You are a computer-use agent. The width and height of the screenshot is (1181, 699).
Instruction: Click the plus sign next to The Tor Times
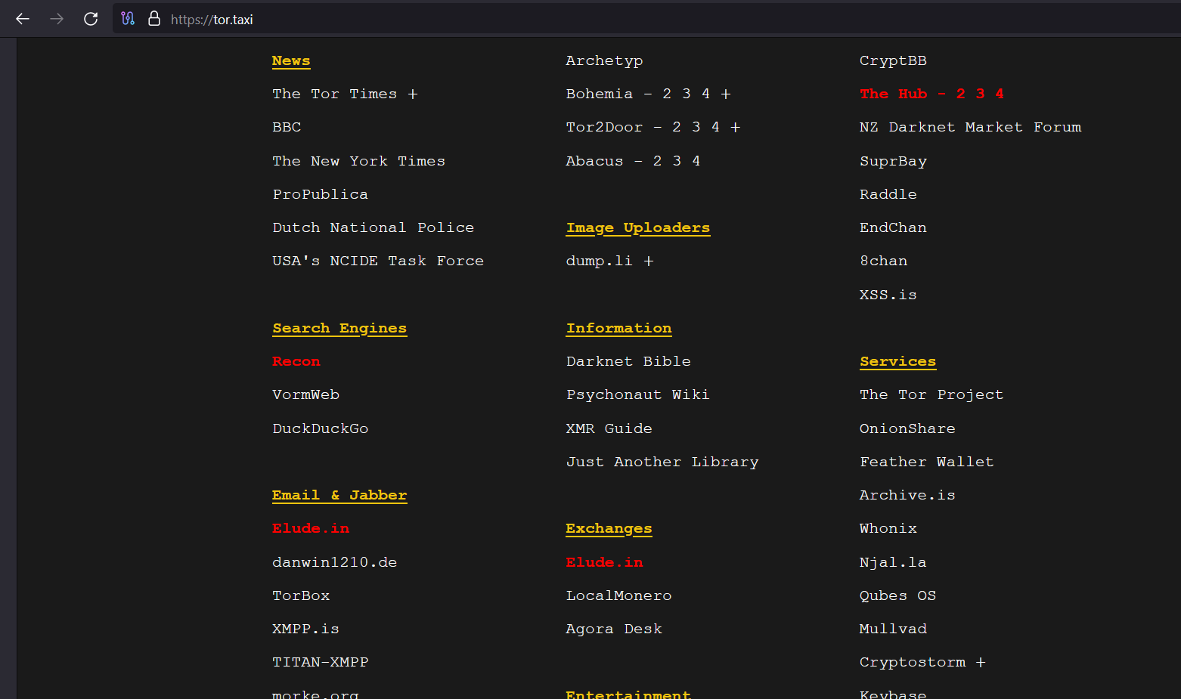pyautogui.click(x=413, y=94)
